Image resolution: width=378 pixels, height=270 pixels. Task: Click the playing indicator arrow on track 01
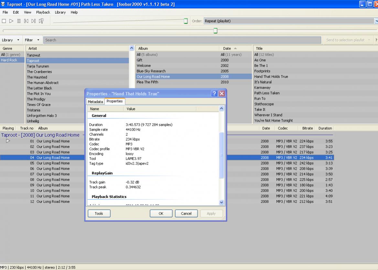[8, 141]
